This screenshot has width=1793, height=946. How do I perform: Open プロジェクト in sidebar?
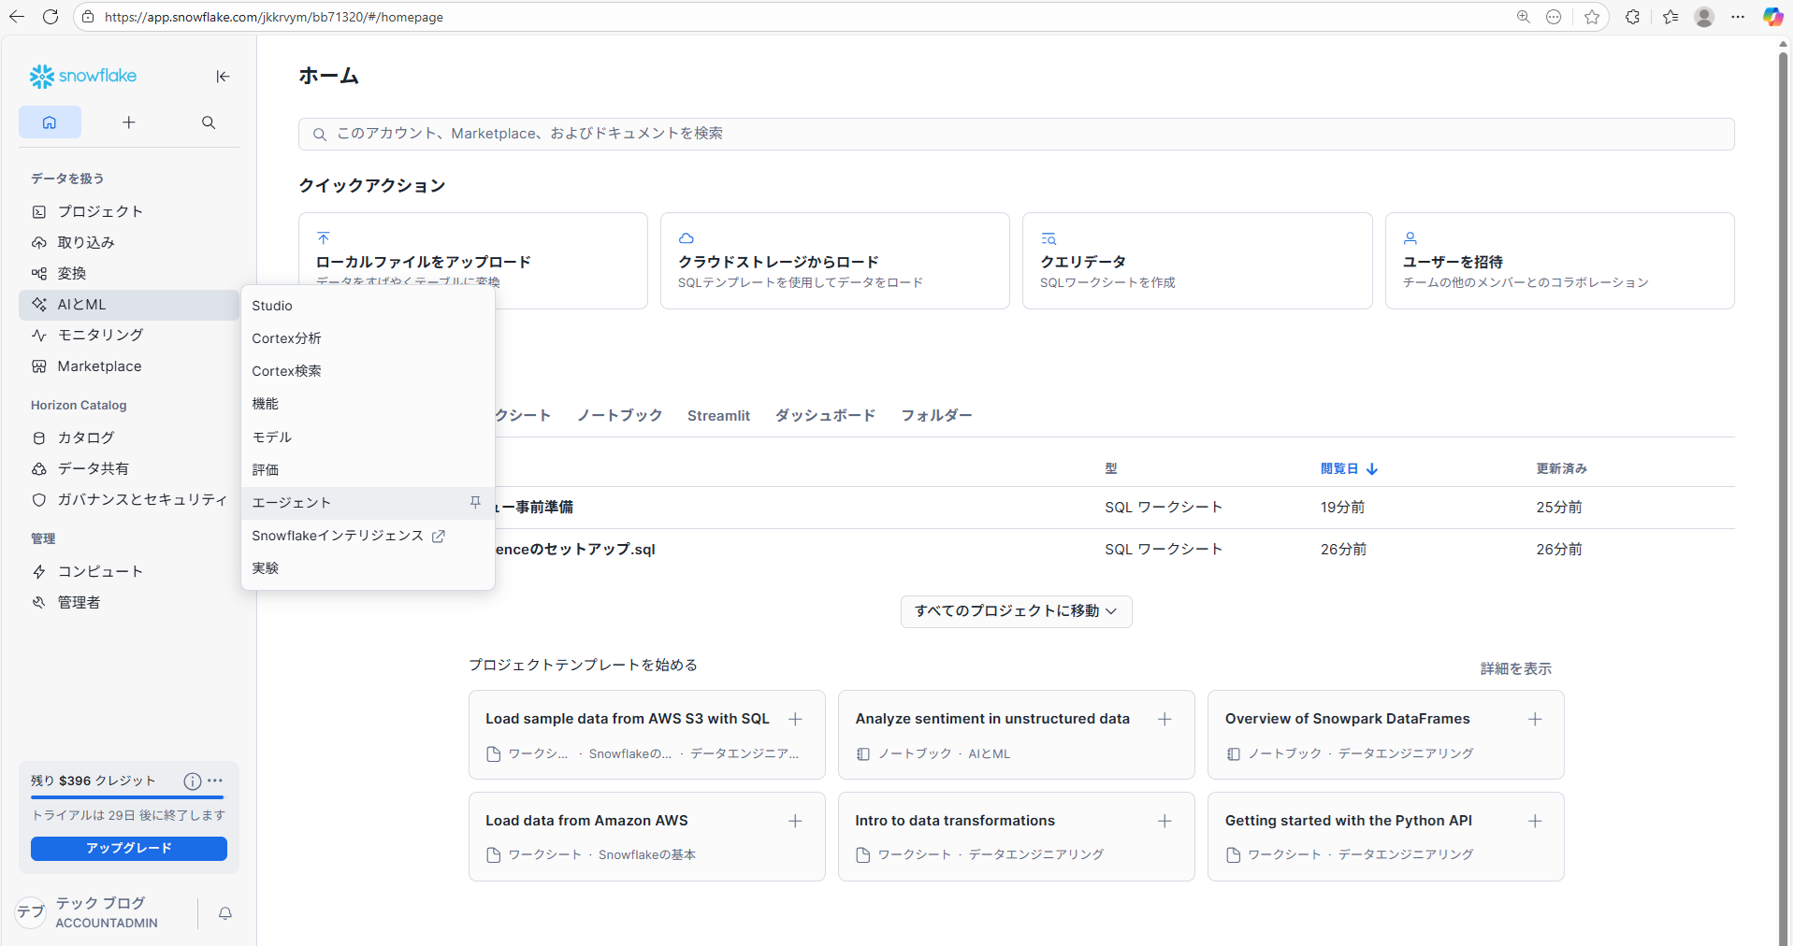click(129, 211)
